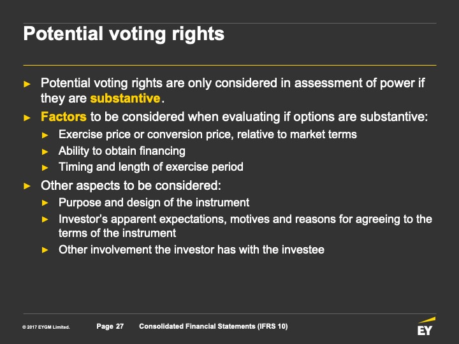Click the bullet arrow next to 'Purpose and design'
Viewport: 459px width, 344px height.
(45, 203)
